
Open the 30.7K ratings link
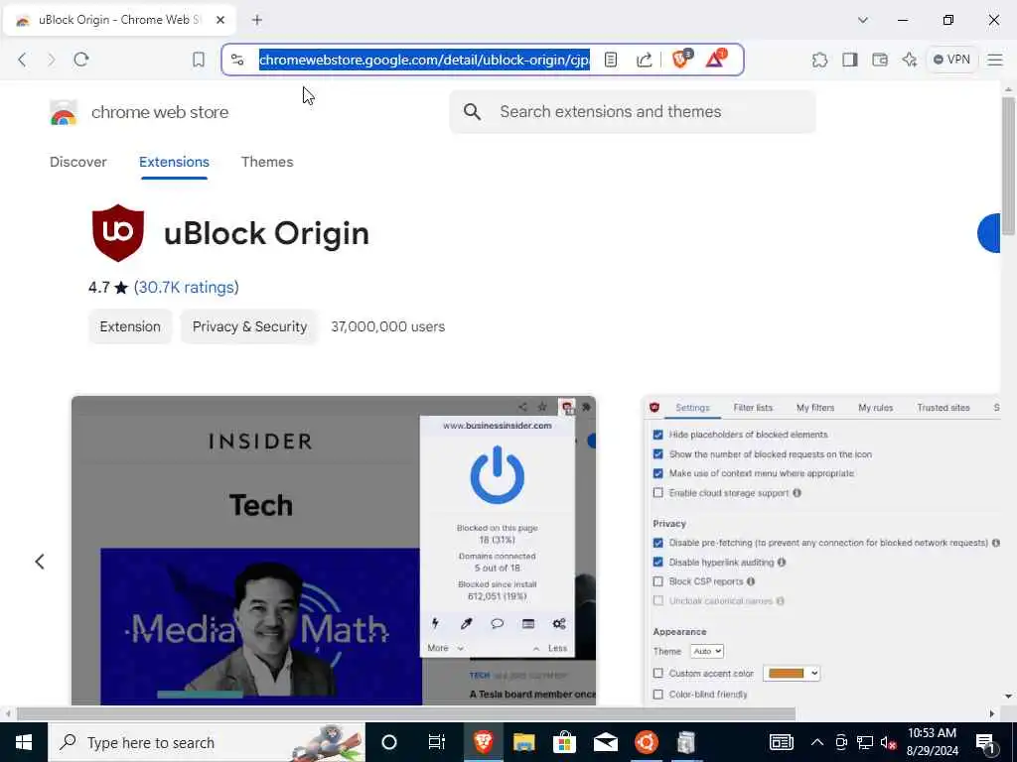186,287
